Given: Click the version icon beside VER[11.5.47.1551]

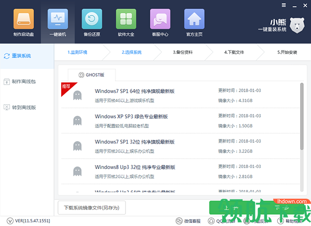Looking at the screenshot, I should pos(10,221).
